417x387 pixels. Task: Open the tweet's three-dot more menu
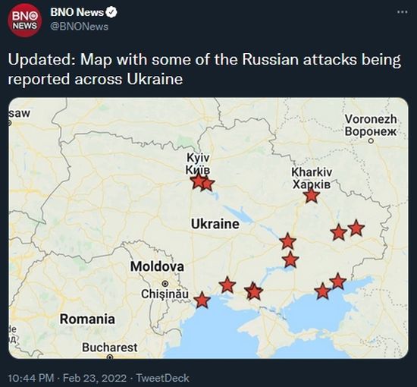point(403,12)
